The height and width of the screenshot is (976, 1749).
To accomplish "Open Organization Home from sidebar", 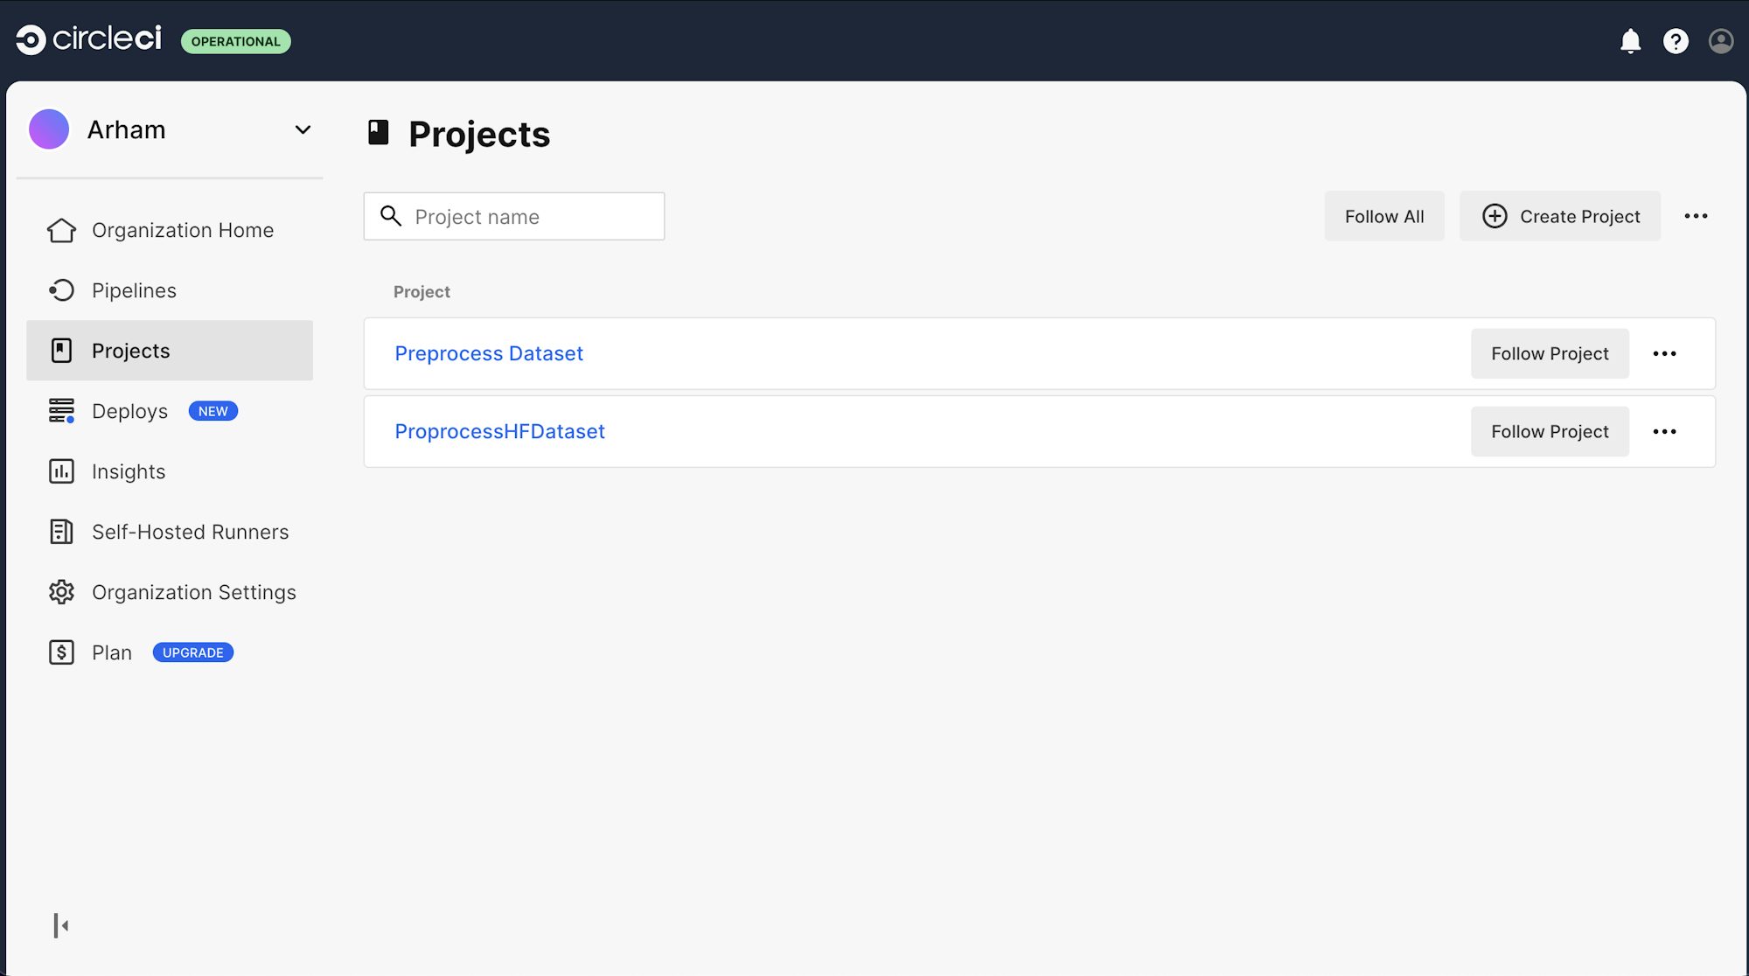I will click(61, 230).
